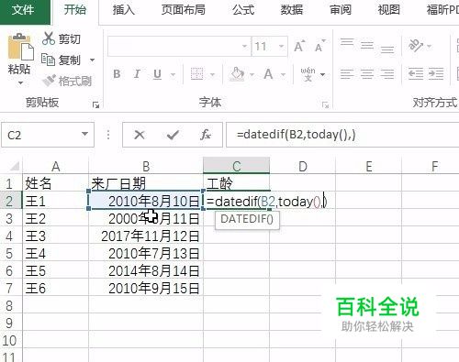Image resolution: width=459 pixels, height=362 pixels.
Task: Open the font size dropdown arrow
Action: pyautogui.click(x=281, y=47)
